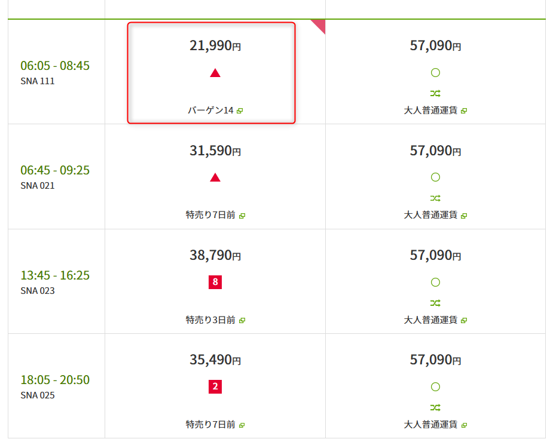Click the shuffle changeable icon for SNA 023
Screen dimensions: 550x445
click(435, 303)
